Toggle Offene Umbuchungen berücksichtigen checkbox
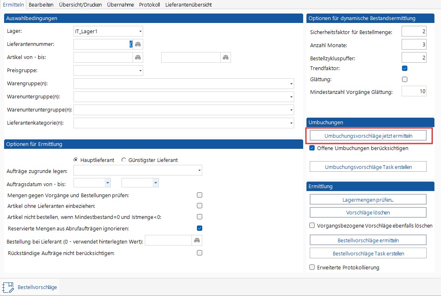This screenshot has width=441, height=296. [313, 148]
